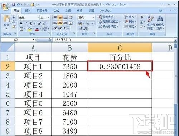Click the Select All corner button

coord(8,48)
